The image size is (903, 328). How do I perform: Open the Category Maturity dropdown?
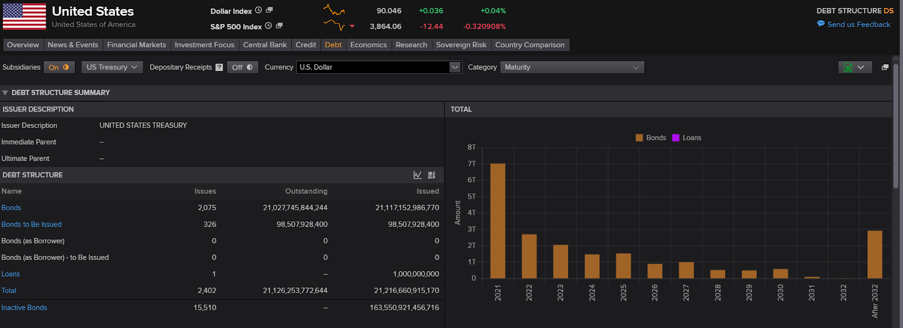(x=572, y=67)
